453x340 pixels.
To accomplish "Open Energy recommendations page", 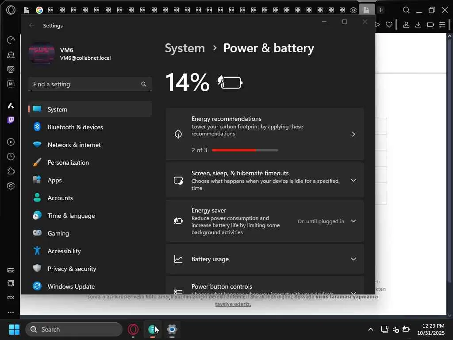I will click(x=265, y=134).
